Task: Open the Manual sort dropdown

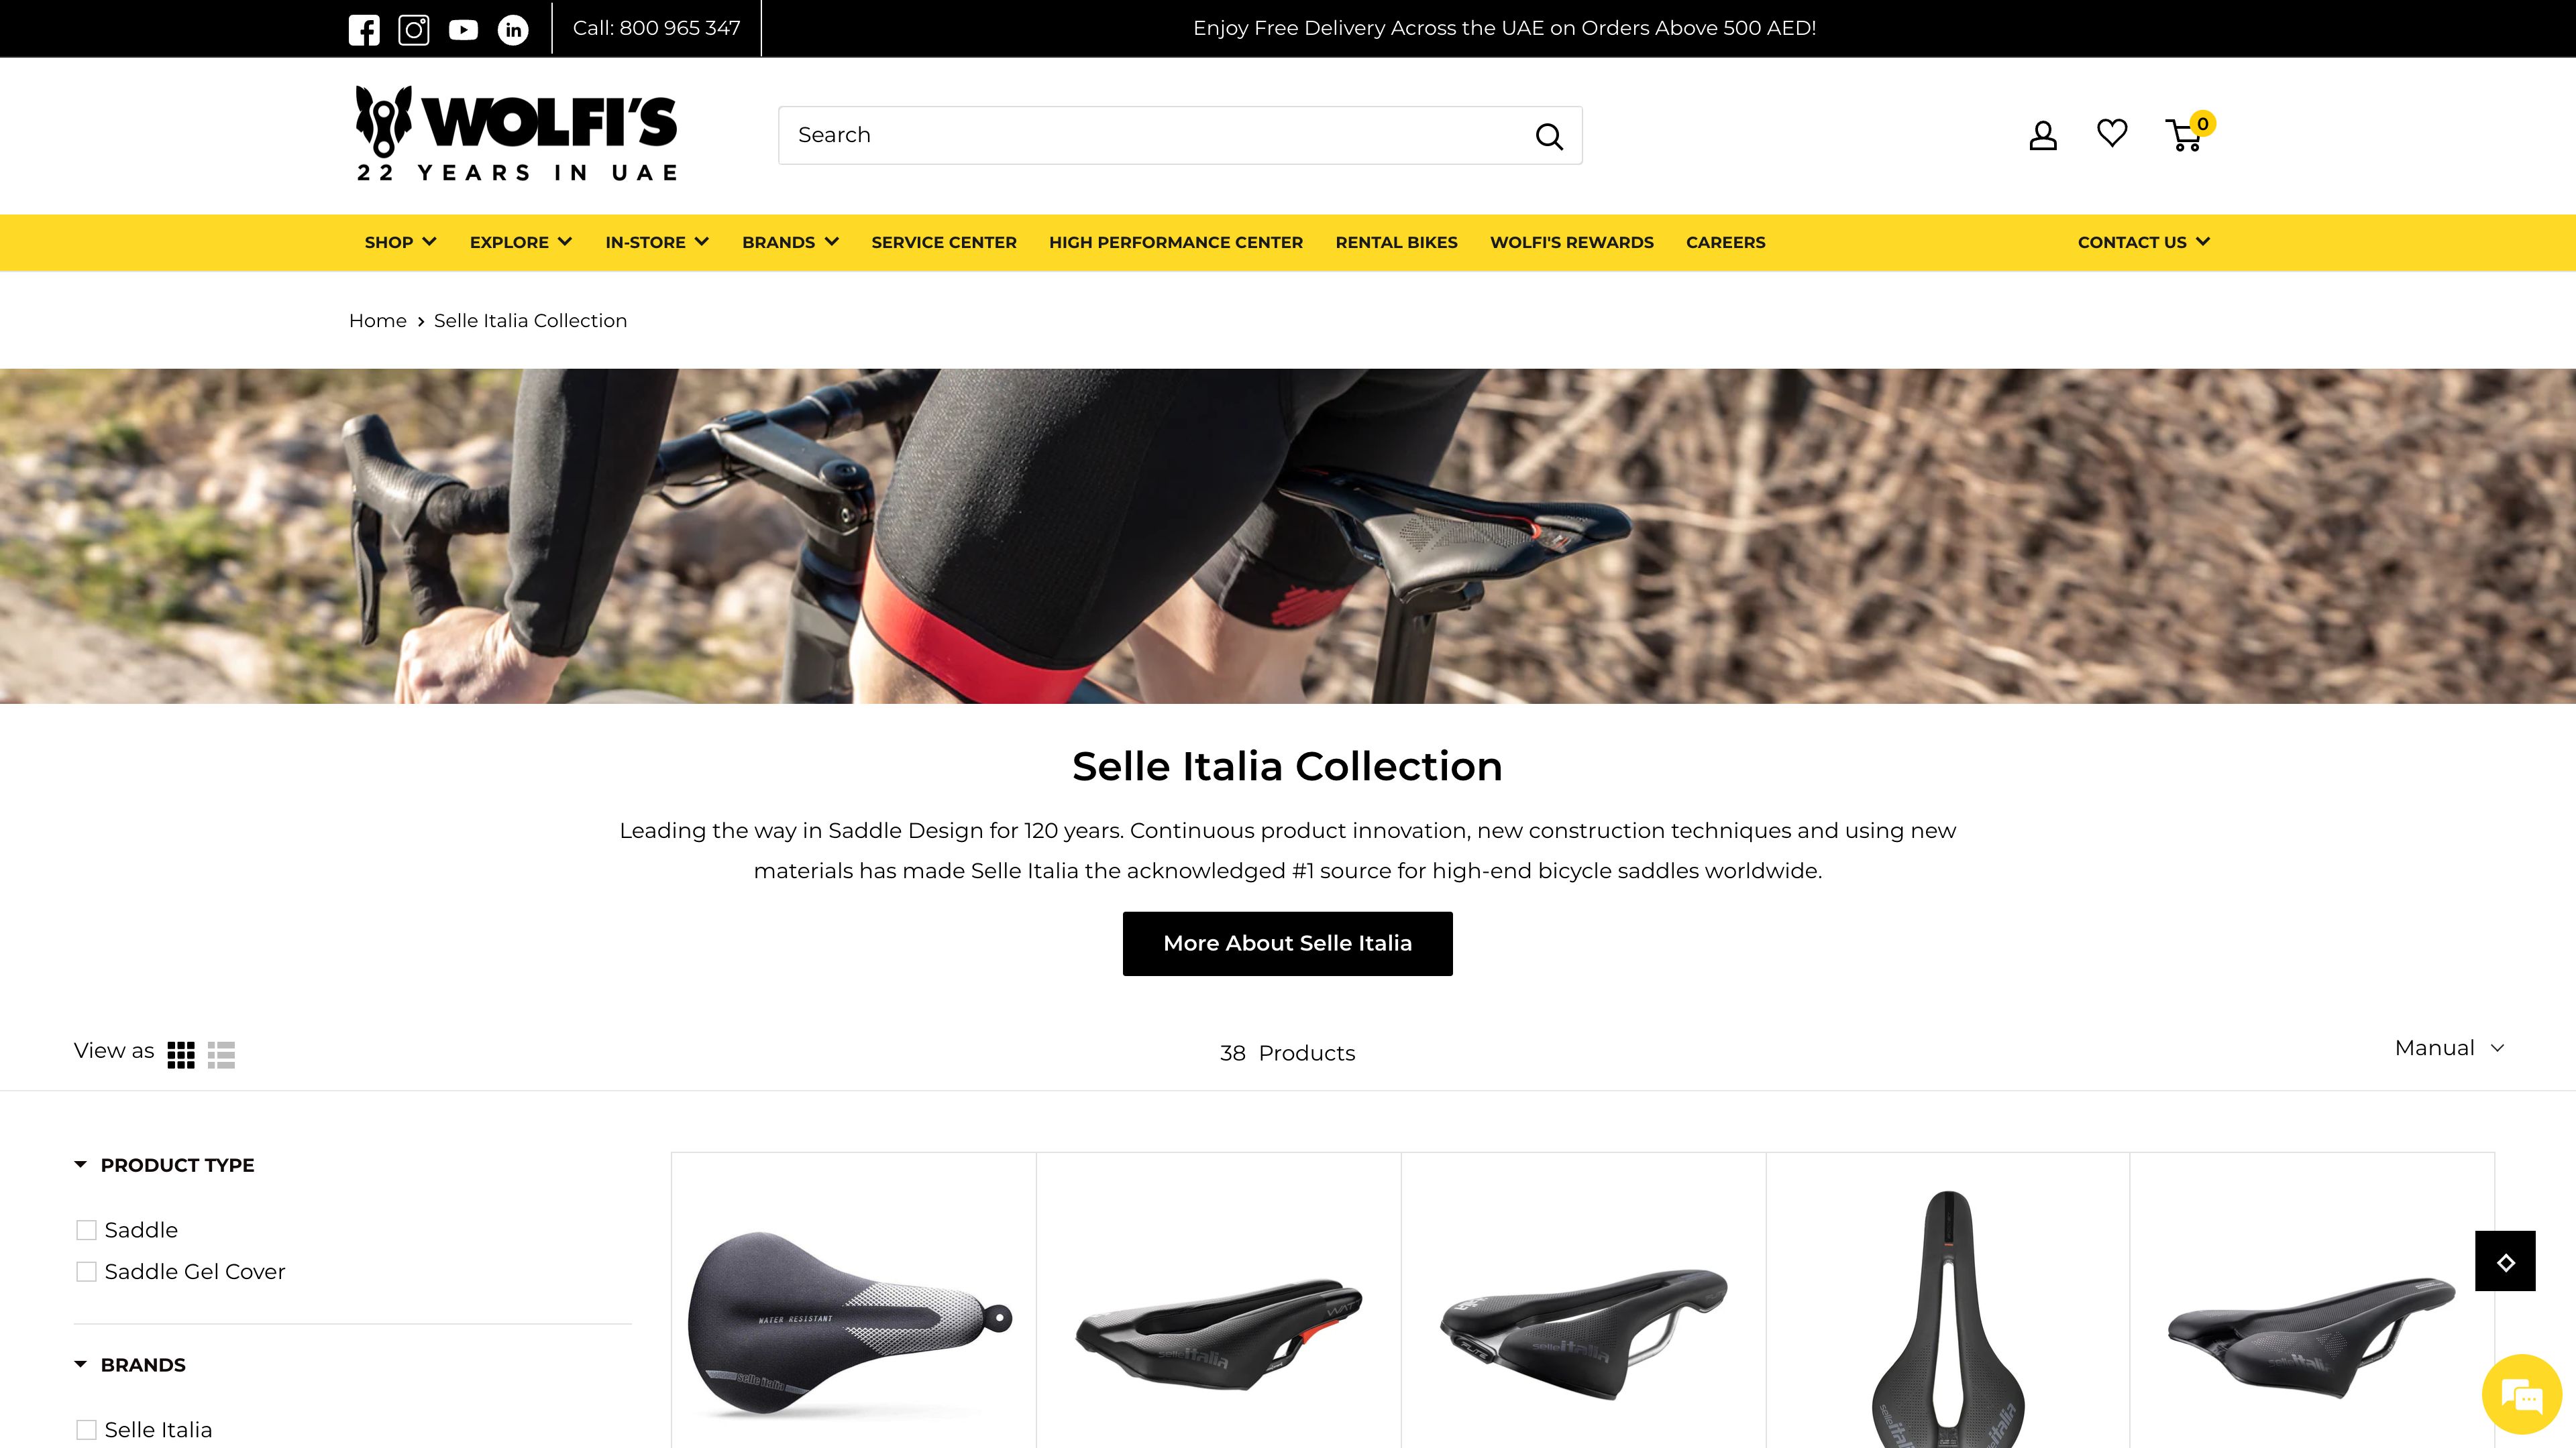Action: 2449,1048
